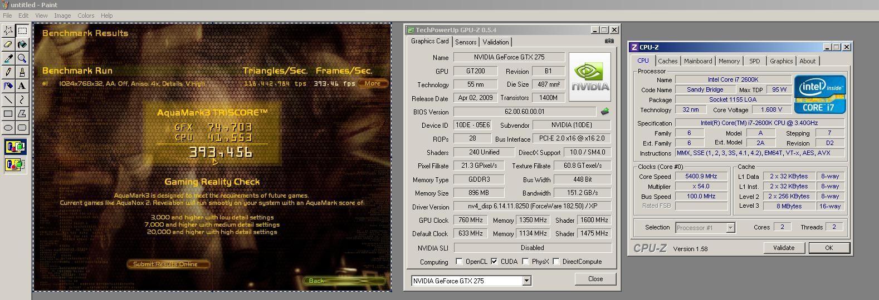
Task: Choose opaque selection mode option
Action: point(16,148)
